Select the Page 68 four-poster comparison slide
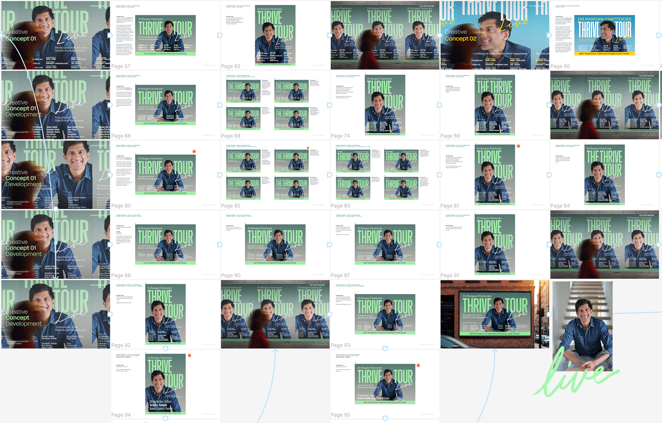 tap(275, 105)
